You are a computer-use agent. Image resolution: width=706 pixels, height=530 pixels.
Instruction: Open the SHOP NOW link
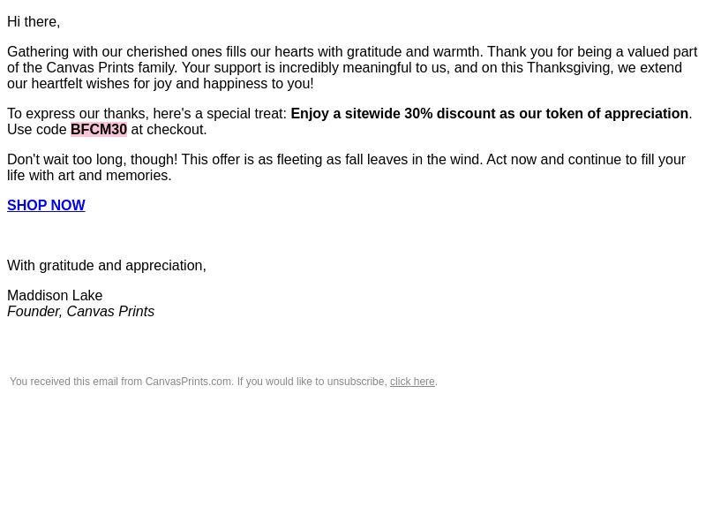coord(46,205)
